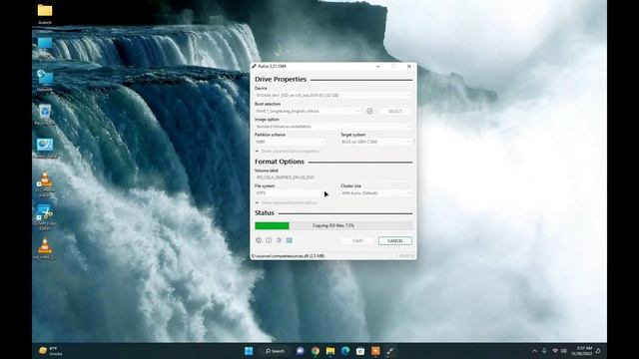Image resolution: width=639 pixels, height=359 pixels.
Task: Open the orange app icon in taskbar
Action: [375, 351]
